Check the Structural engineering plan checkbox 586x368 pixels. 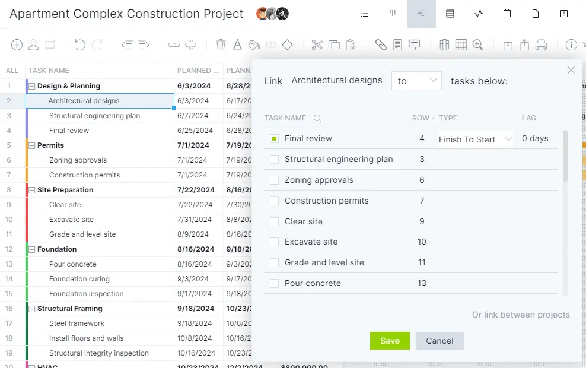click(x=274, y=159)
